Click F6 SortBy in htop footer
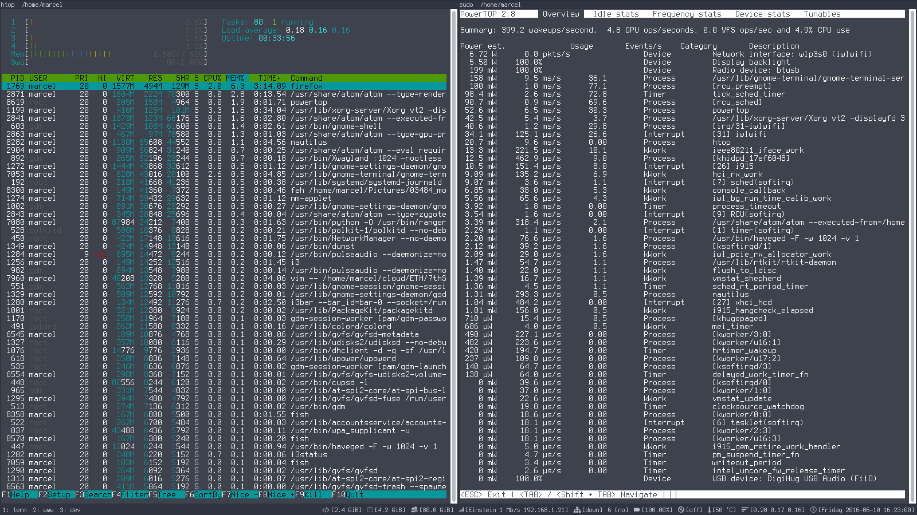This screenshot has width=917, height=515. (x=203, y=494)
